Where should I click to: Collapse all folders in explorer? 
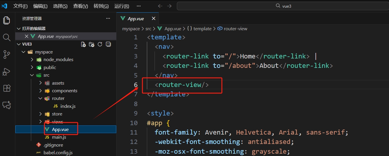[108, 44]
